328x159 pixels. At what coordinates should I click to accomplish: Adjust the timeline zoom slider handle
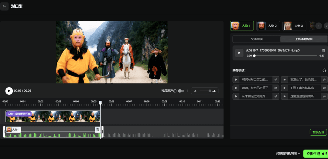point(210,91)
